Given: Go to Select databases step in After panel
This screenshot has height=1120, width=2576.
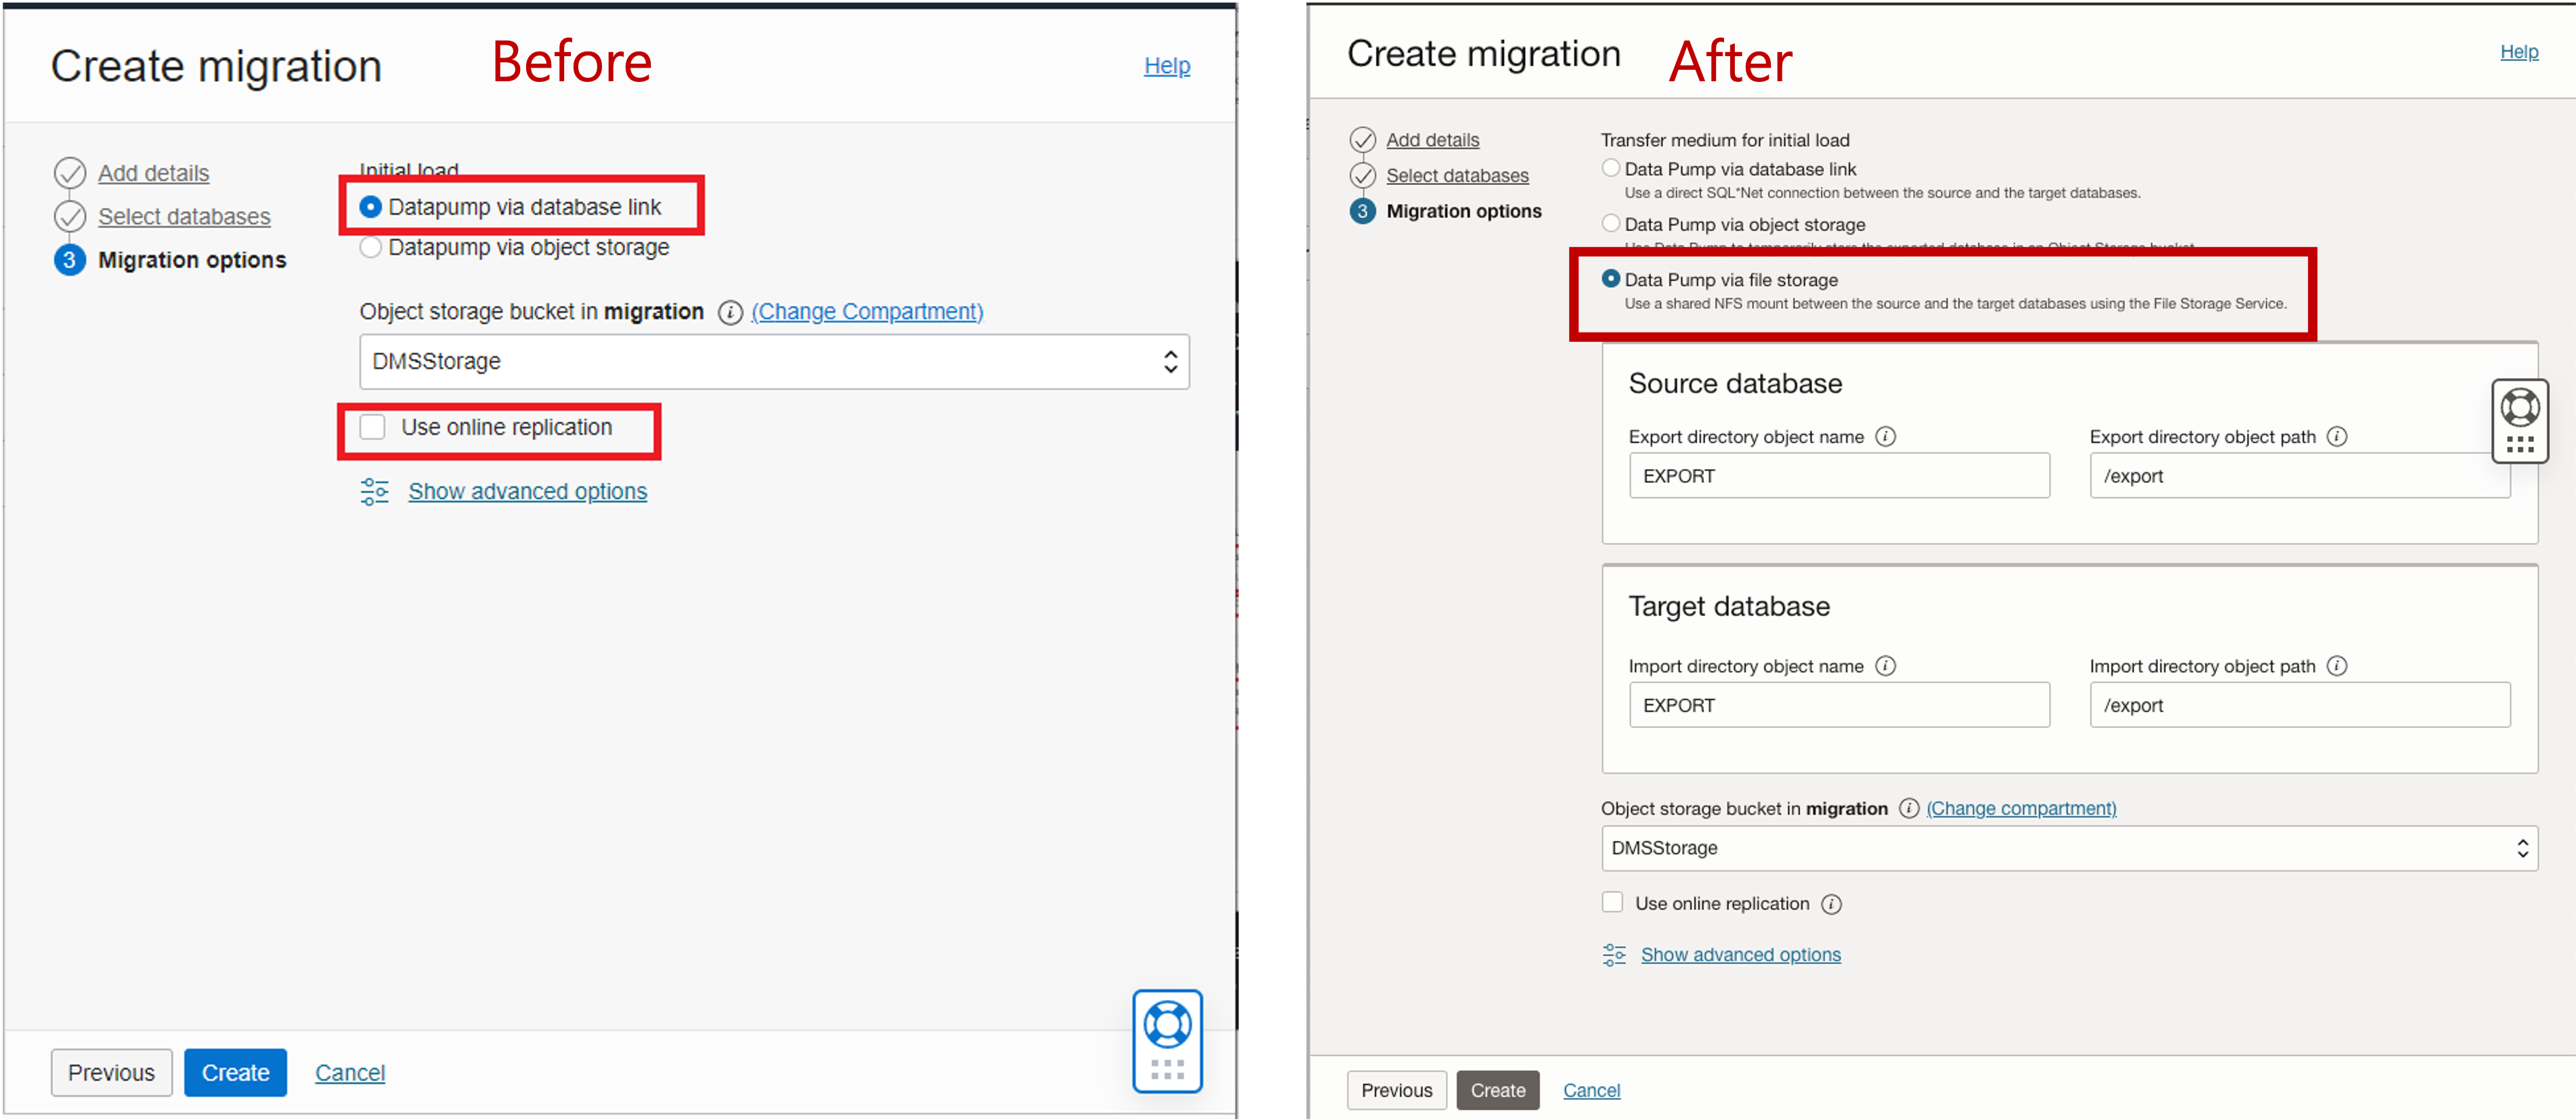Looking at the screenshot, I should (x=1457, y=175).
